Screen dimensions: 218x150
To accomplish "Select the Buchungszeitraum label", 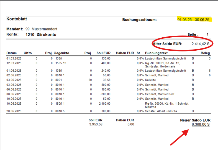I will pos(139,20).
